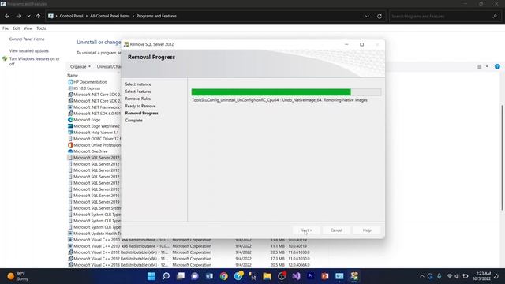505x284 pixels.
Task: Open the Chat app taskbar icon
Action: tap(195, 276)
